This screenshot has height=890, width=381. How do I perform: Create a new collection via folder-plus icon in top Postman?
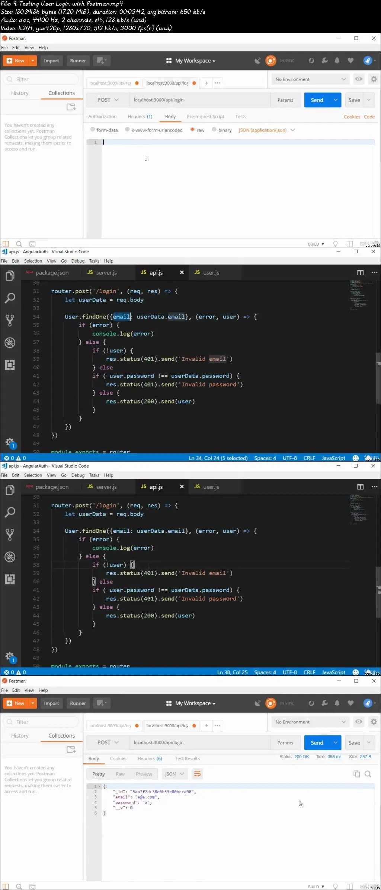coord(71,107)
